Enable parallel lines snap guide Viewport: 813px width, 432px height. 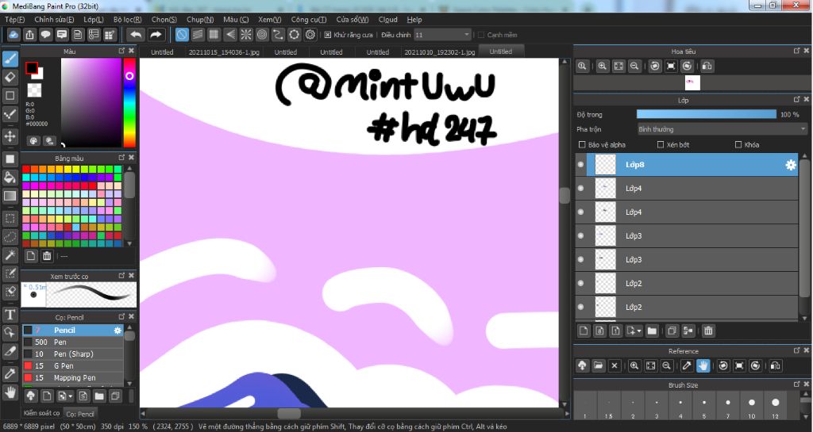[198, 35]
